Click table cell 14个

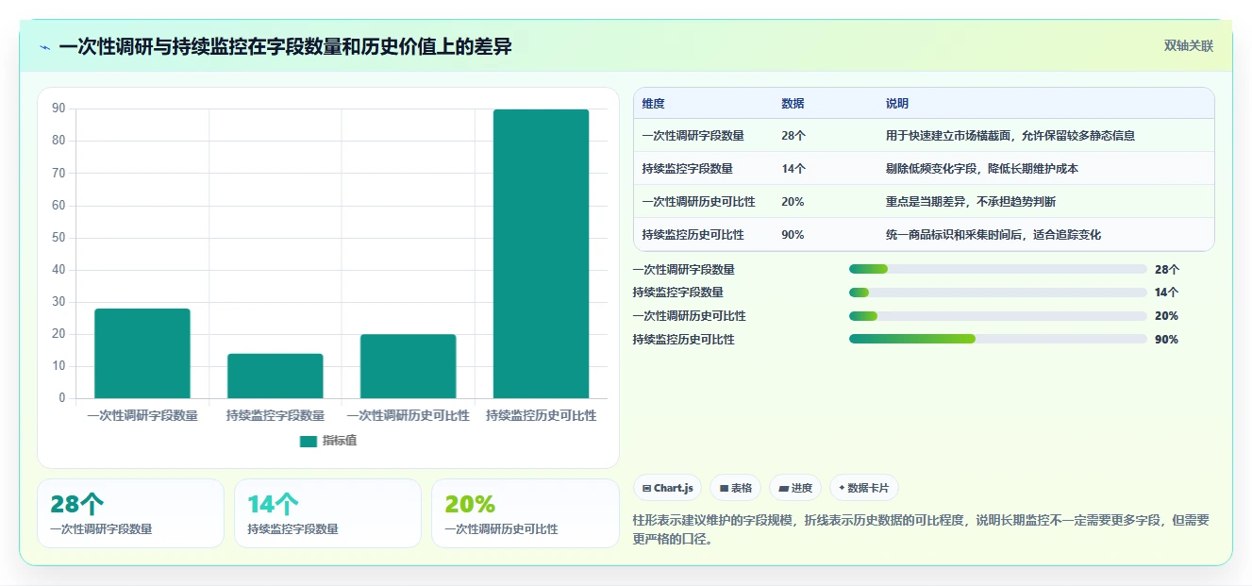click(x=793, y=169)
